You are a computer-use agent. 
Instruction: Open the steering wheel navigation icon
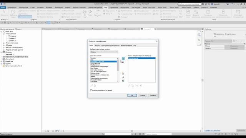click(199, 34)
